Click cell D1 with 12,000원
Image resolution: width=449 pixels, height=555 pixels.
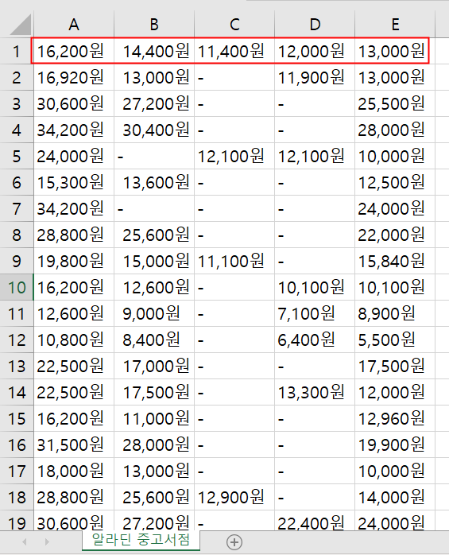[315, 51]
